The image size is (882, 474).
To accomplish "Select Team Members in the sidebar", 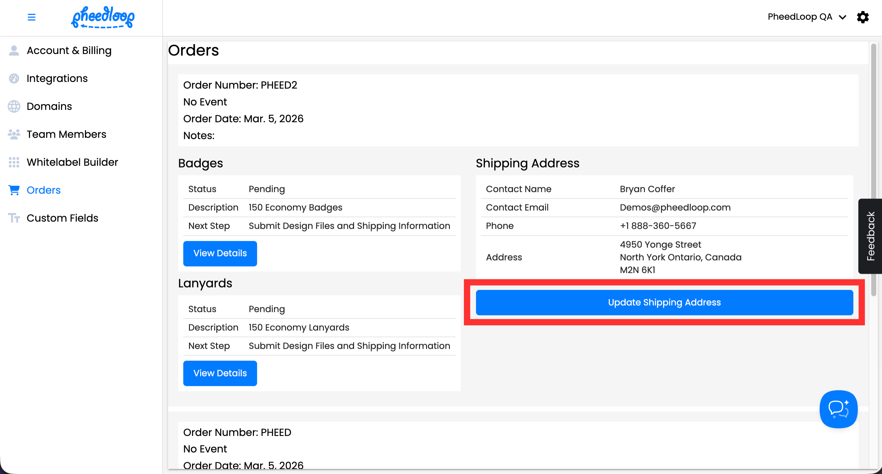I will pyautogui.click(x=66, y=134).
